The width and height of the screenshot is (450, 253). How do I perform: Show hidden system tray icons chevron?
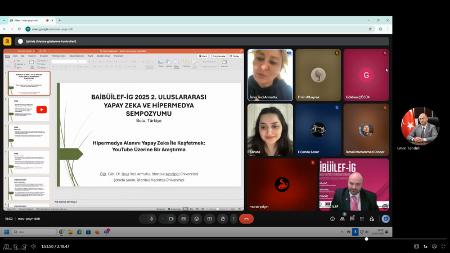[342, 232]
